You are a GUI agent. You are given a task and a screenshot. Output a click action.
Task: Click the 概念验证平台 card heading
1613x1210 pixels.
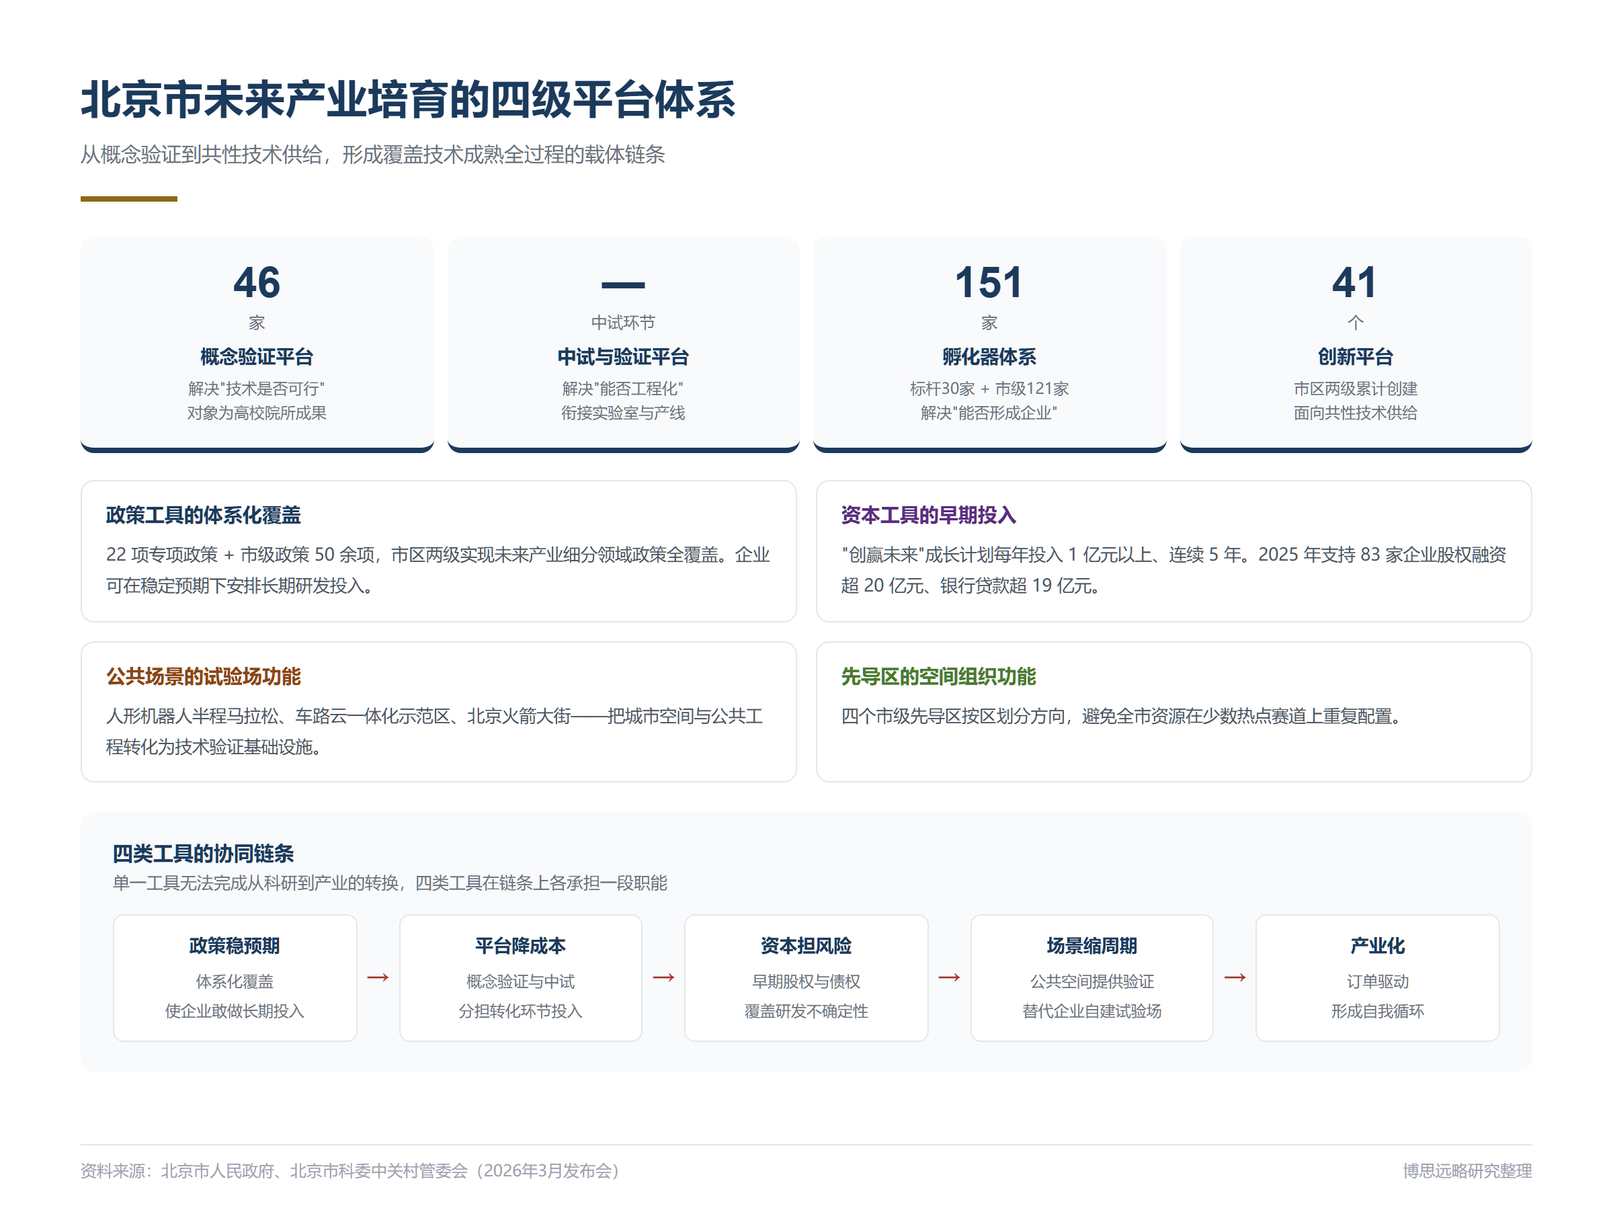pos(257,357)
